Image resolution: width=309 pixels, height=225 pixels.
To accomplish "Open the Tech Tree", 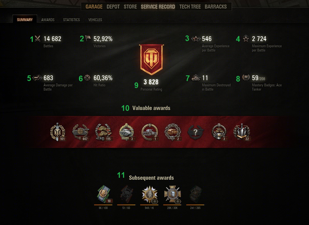I will click(x=190, y=7).
